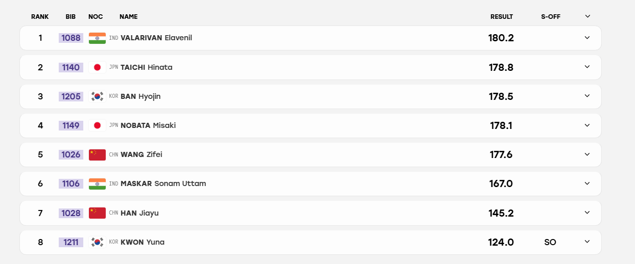Expand details for BAN Hyojin
635x264 pixels.
(587, 96)
